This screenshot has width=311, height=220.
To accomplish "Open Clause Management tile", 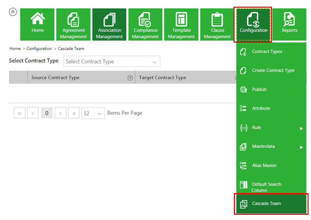I will click(x=217, y=24).
